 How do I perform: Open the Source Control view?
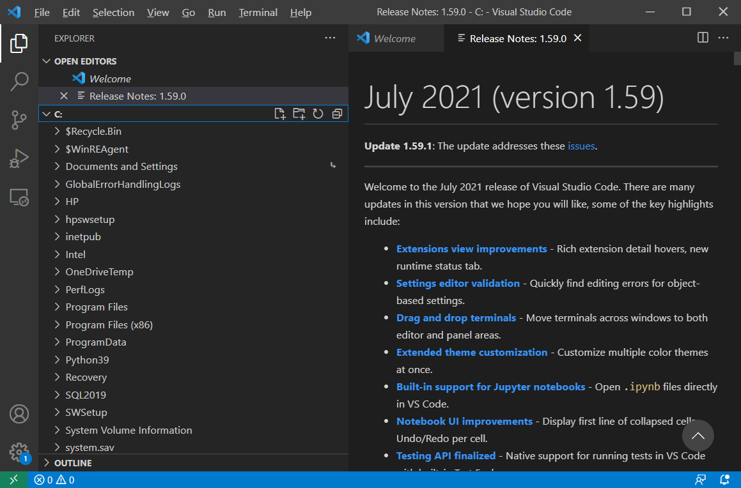[19, 120]
